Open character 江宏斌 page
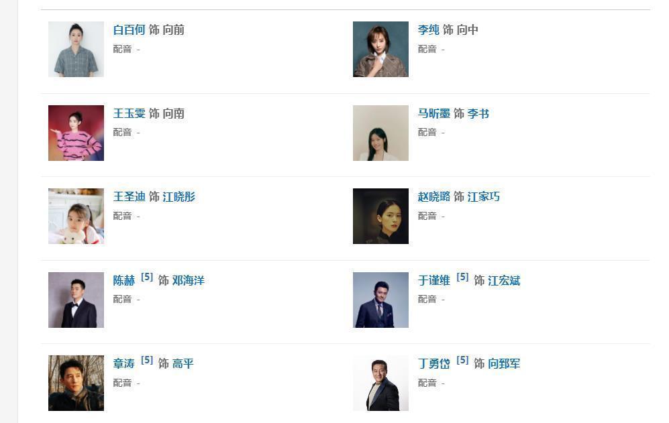This screenshot has height=423, width=669. coord(503,281)
